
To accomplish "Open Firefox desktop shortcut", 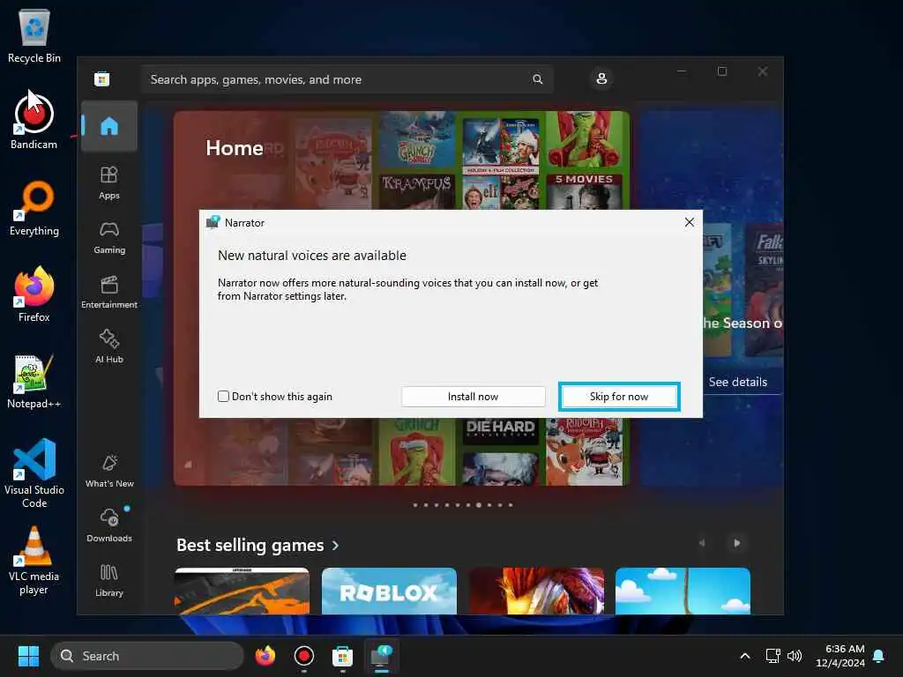I will pyautogui.click(x=34, y=294).
